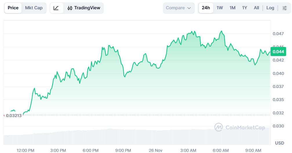Click the USD currency label
Viewport: 292px width, 153px height.
280,143
